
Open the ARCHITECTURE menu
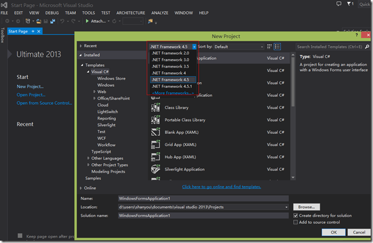pyautogui.click(x=131, y=12)
